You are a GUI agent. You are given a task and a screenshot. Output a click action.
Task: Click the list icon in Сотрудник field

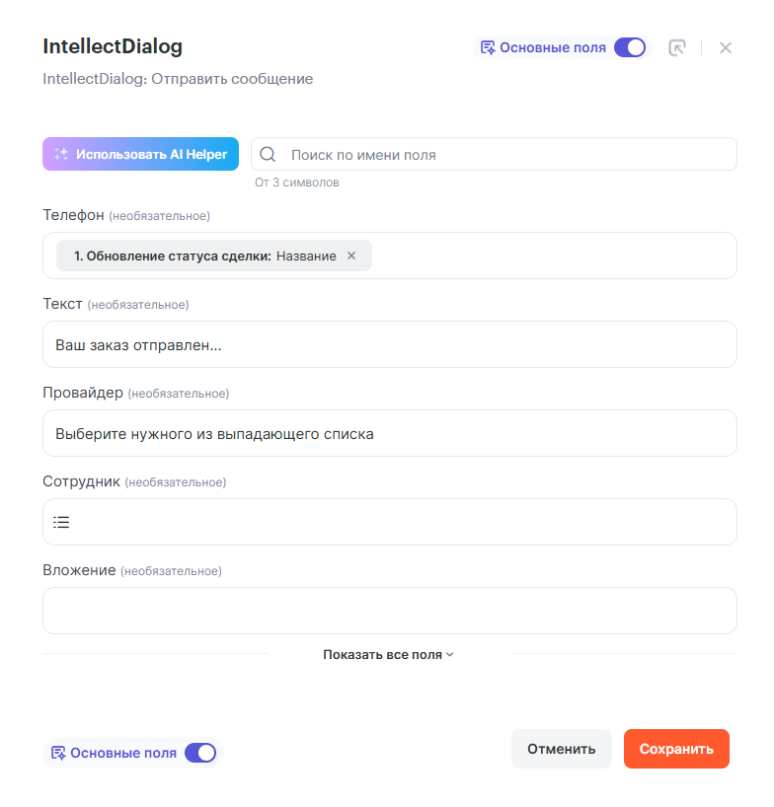(61, 522)
